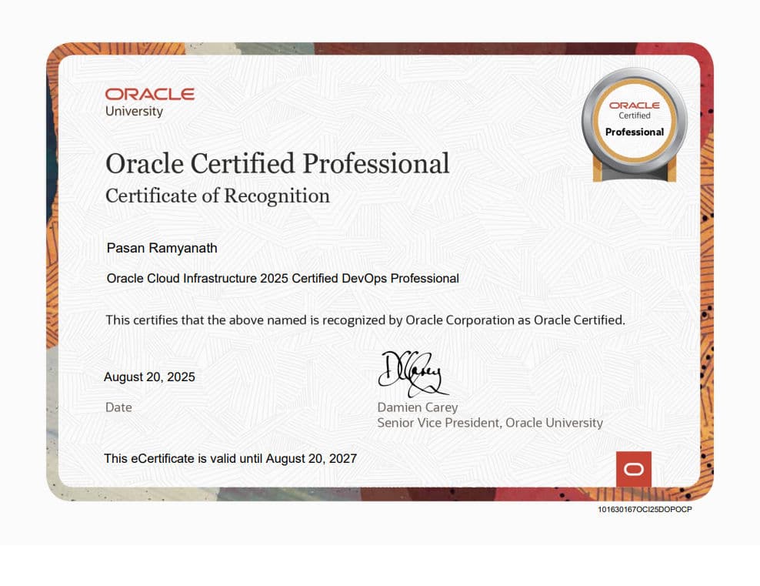Click the ORACLE wordmark inside the badge
760x586 pixels.
tap(633, 105)
